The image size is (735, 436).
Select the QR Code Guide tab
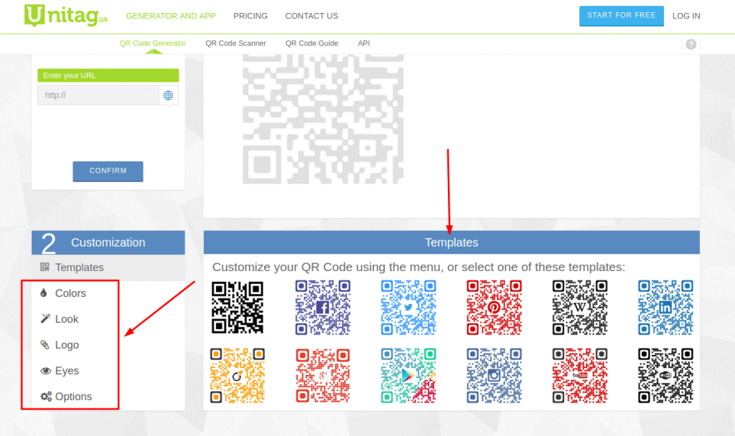click(312, 43)
